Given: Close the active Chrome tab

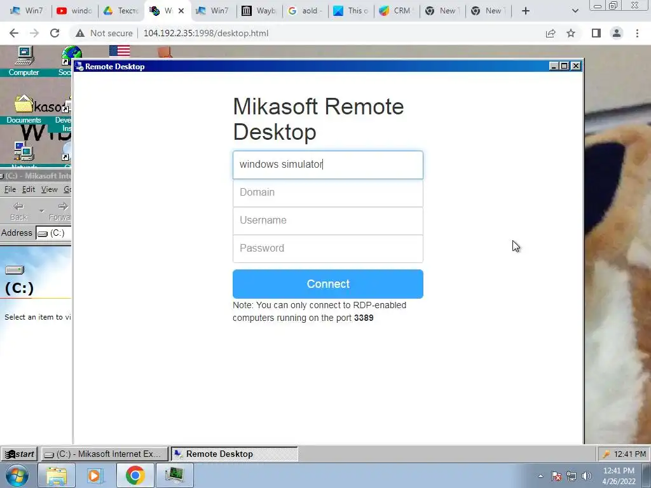Looking at the screenshot, I should click(x=181, y=11).
